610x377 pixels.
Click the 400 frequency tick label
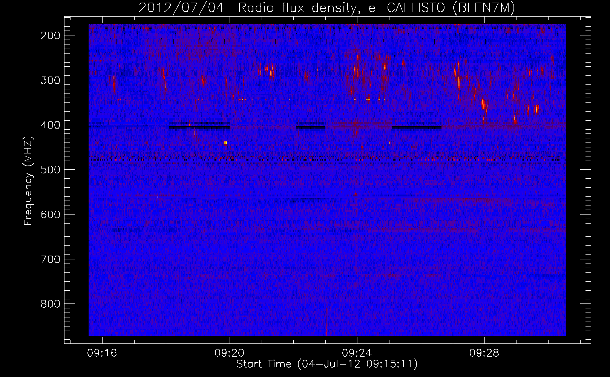[51, 125]
